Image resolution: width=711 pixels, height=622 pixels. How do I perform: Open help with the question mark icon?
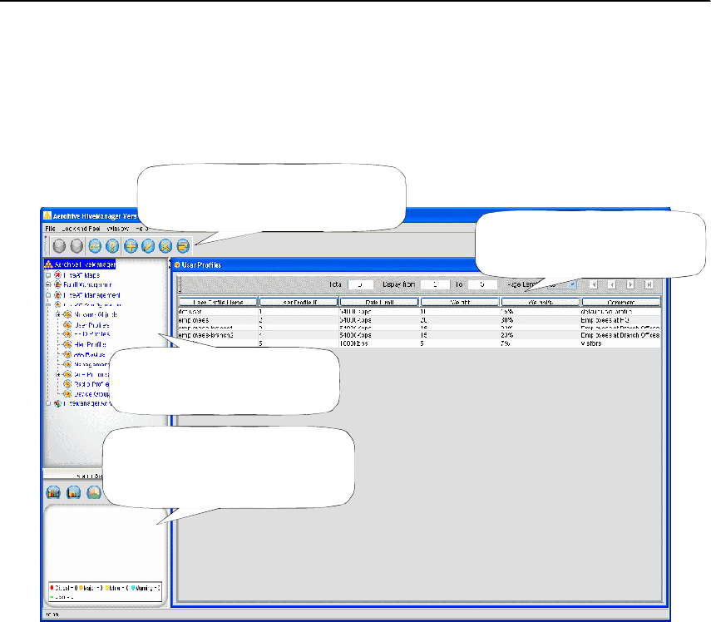(112, 246)
